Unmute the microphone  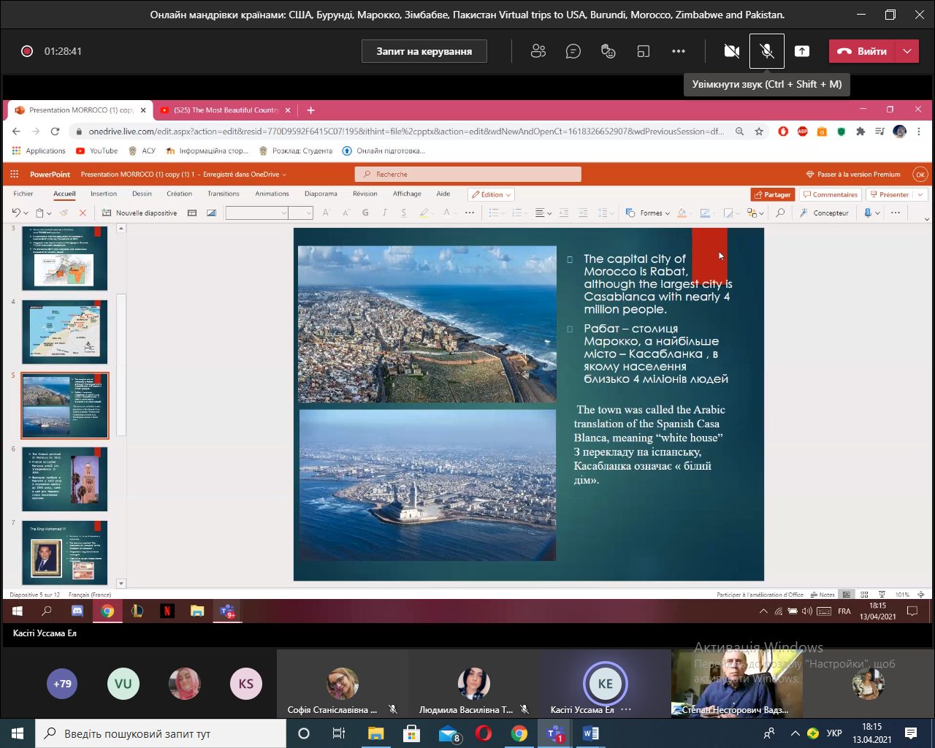point(767,51)
